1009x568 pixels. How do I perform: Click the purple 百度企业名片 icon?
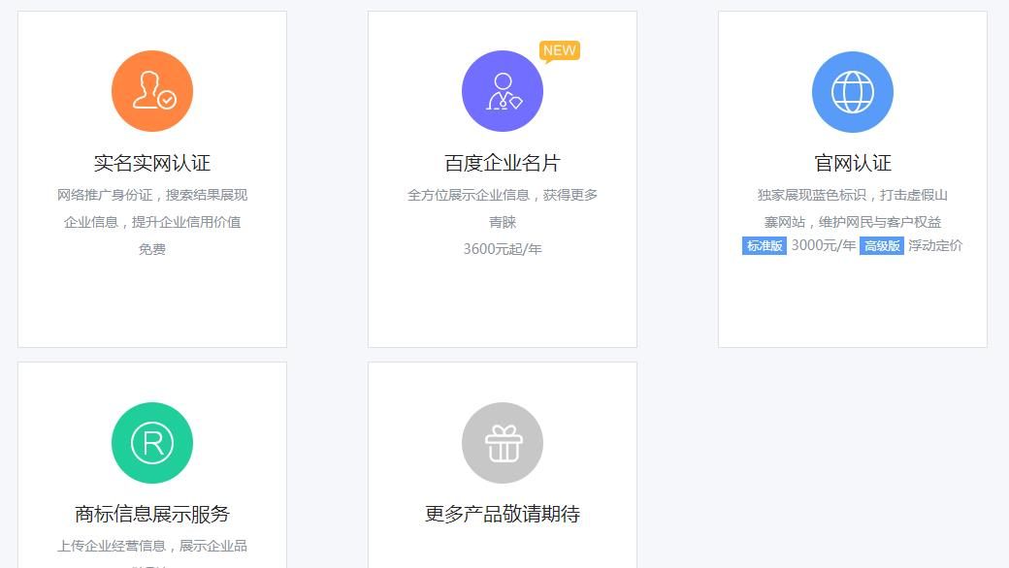[502, 91]
